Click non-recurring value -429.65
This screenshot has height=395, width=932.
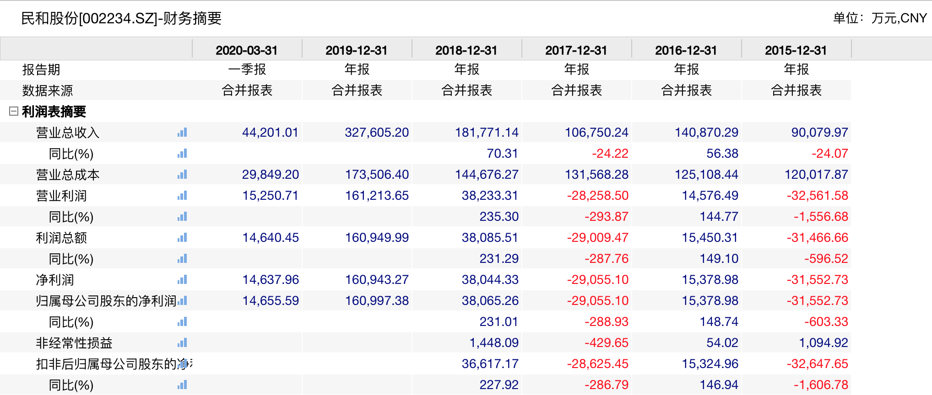[x=607, y=343]
